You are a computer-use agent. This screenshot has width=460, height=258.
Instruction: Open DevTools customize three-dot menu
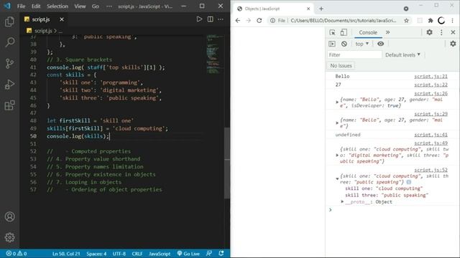pos(441,32)
